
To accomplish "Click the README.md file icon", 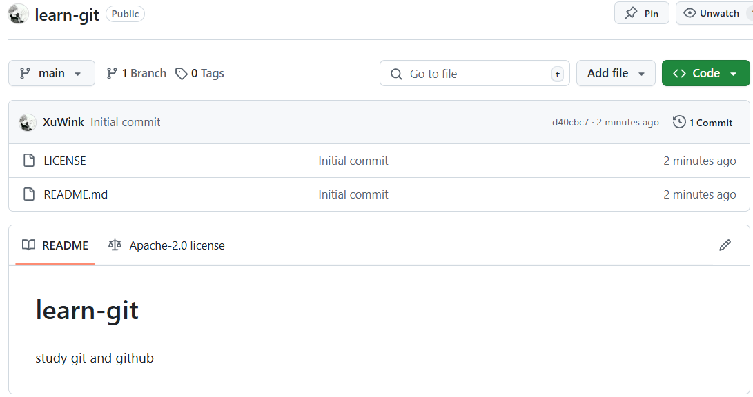I will pos(29,194).
